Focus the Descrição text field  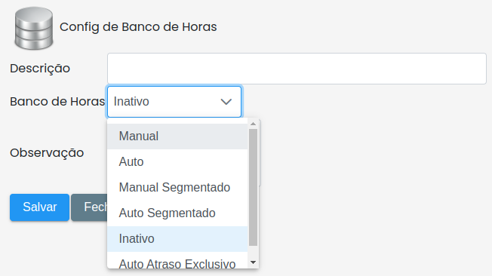297,69
